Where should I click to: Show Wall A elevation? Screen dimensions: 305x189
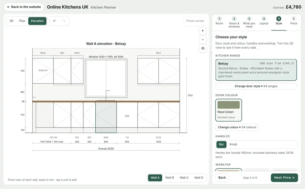click(x=155, y=178)
